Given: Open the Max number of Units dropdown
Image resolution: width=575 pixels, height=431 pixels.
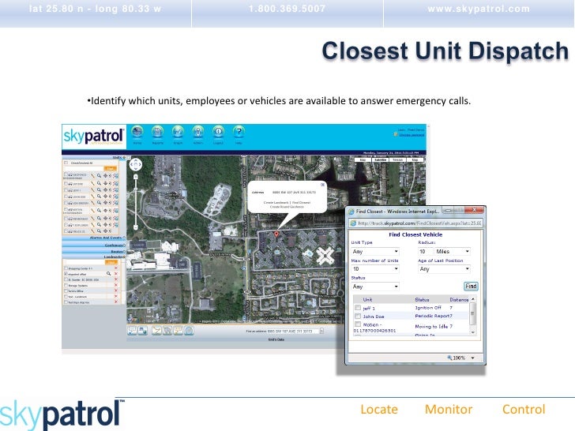Looking at the screenshot, I should (375, 269).
